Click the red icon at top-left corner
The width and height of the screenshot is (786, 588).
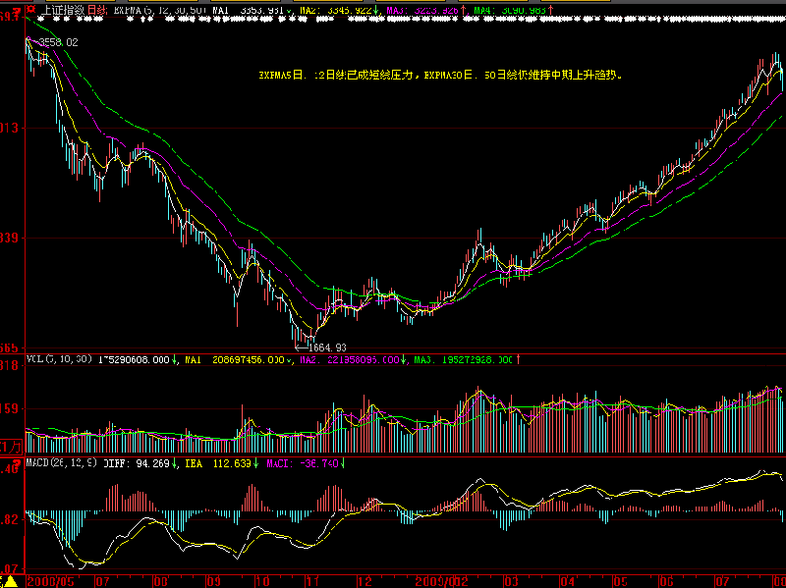(x=31, y=9)
